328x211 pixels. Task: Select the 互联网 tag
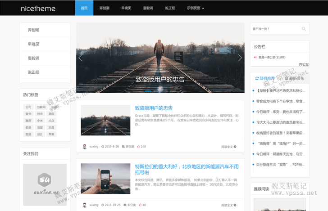[x=41, y=107]
